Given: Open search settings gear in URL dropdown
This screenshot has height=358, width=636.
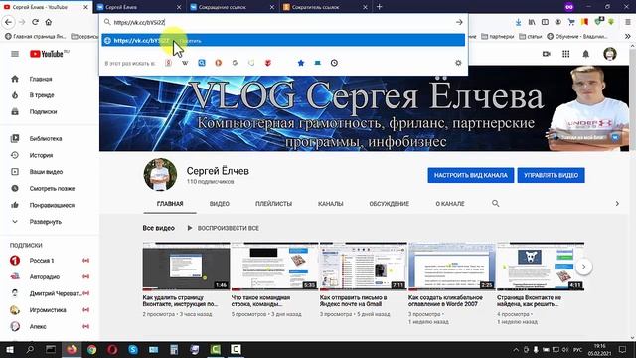Looking at the screenshot, I should (x=458, y=63).
